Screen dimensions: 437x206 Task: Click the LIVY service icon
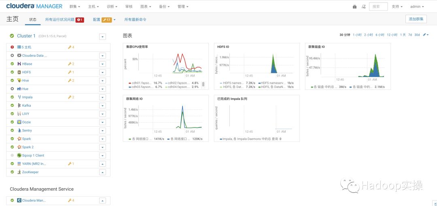point(19,114)
